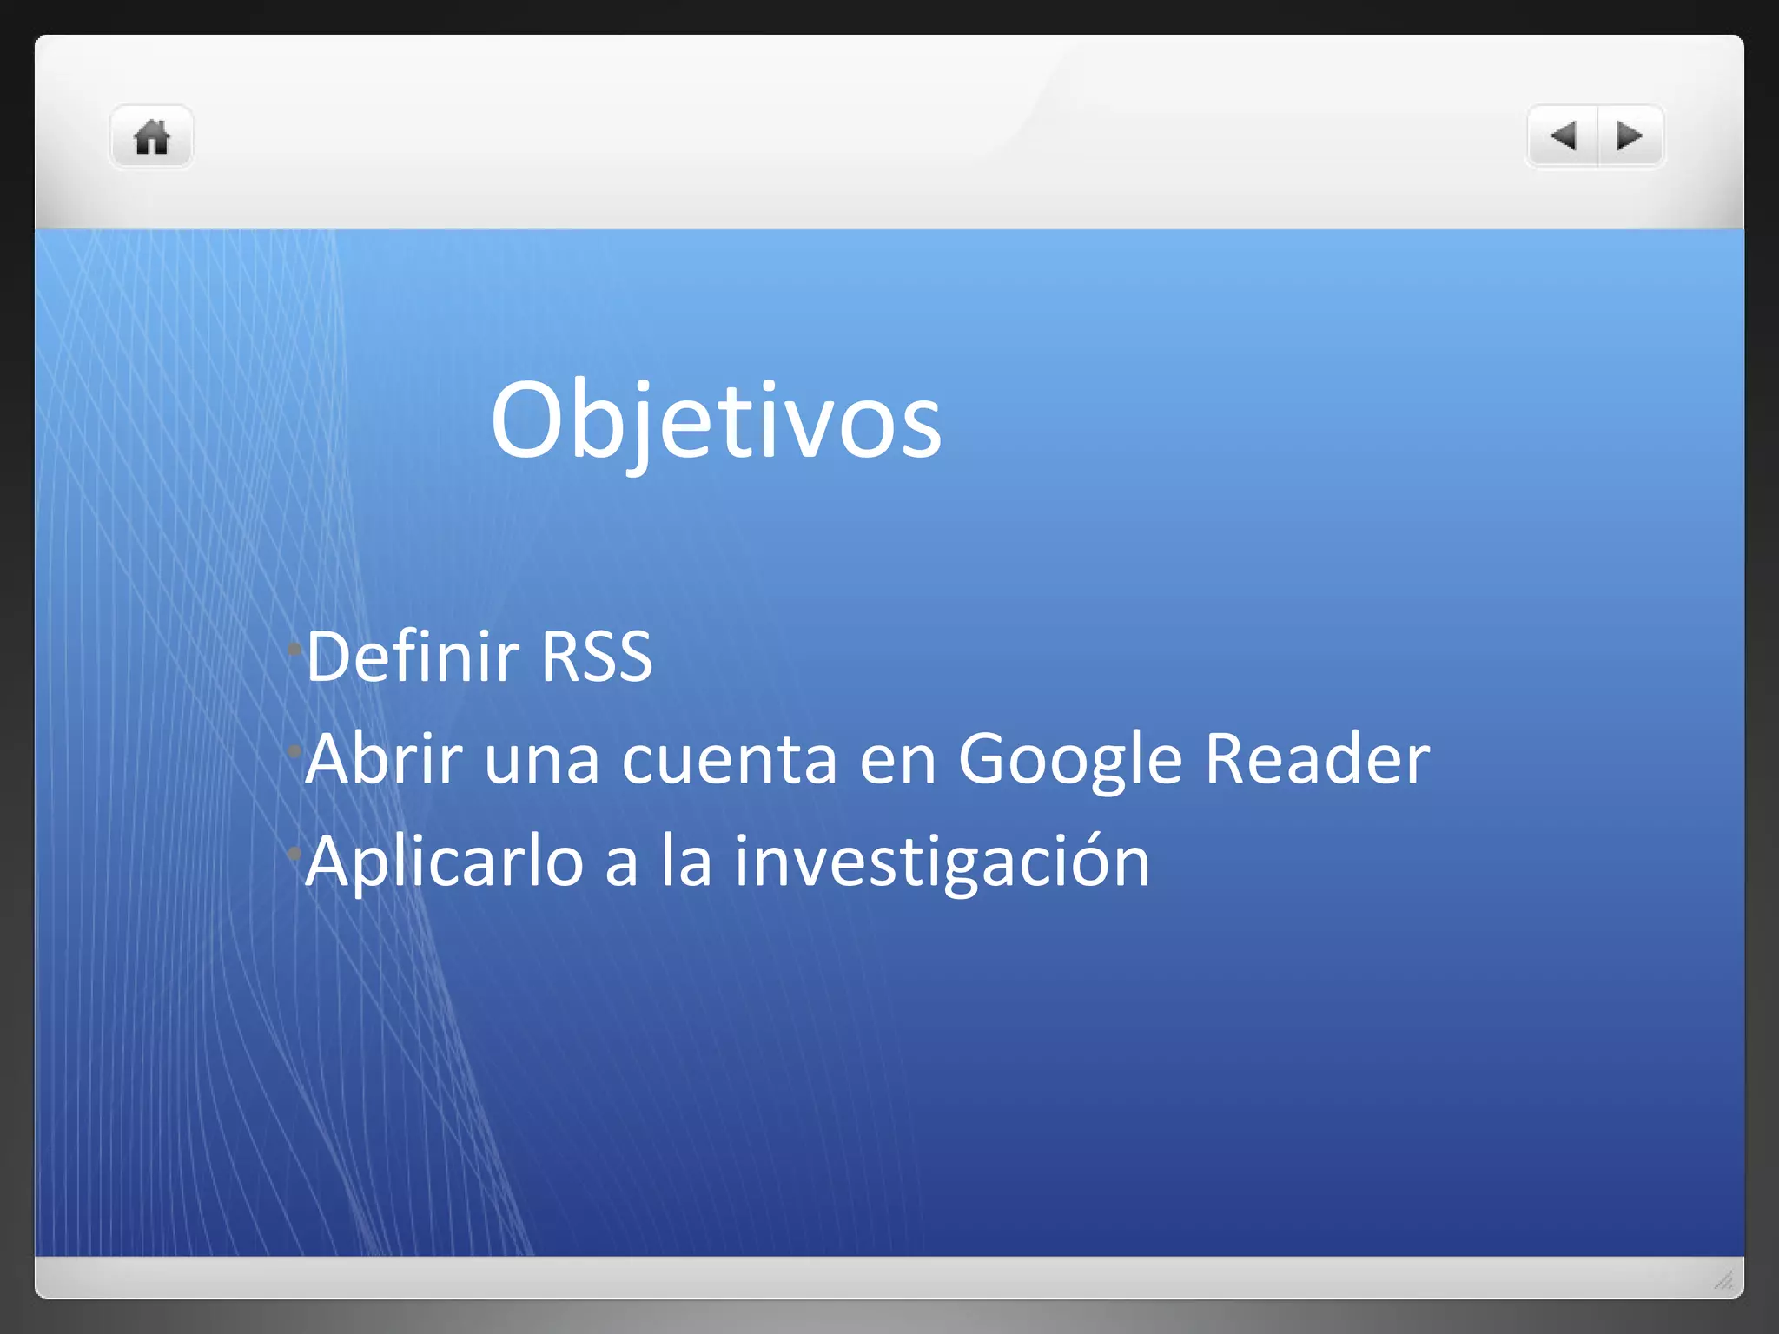The height and width of the screenshot is (1334, 1779).
Task: Click the word Aplicarlo in third bullet
Action: pos(444,862)
